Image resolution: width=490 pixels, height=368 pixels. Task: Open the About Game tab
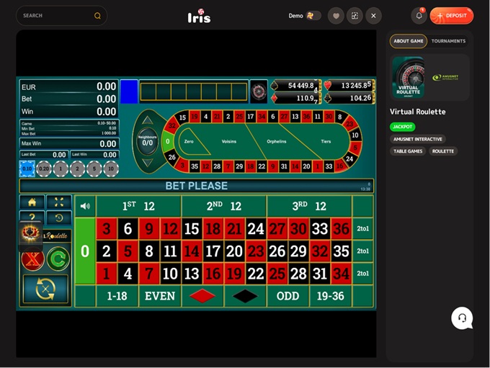408,41
